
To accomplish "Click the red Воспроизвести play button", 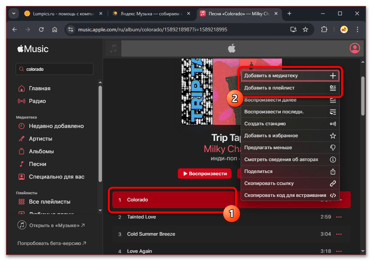I will tap(204, 173).
